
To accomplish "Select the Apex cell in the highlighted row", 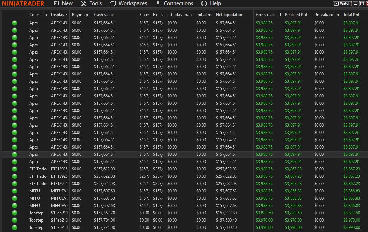I will coord(34,154).
